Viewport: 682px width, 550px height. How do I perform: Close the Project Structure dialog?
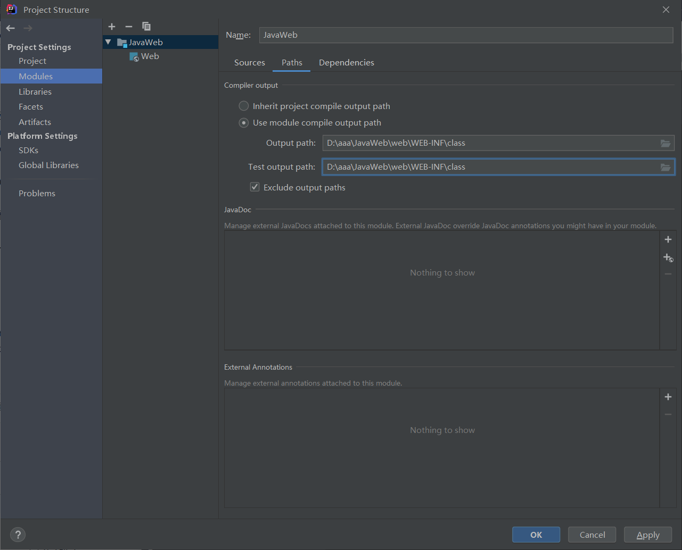(666, 10)
